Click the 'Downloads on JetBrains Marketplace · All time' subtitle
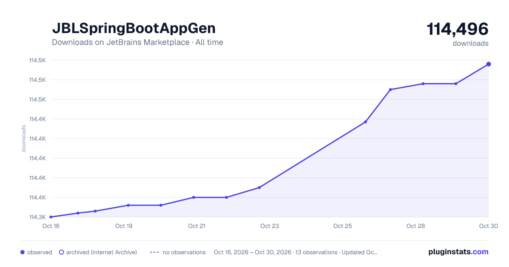The image size is (509, 267). (x=137, y=42)
